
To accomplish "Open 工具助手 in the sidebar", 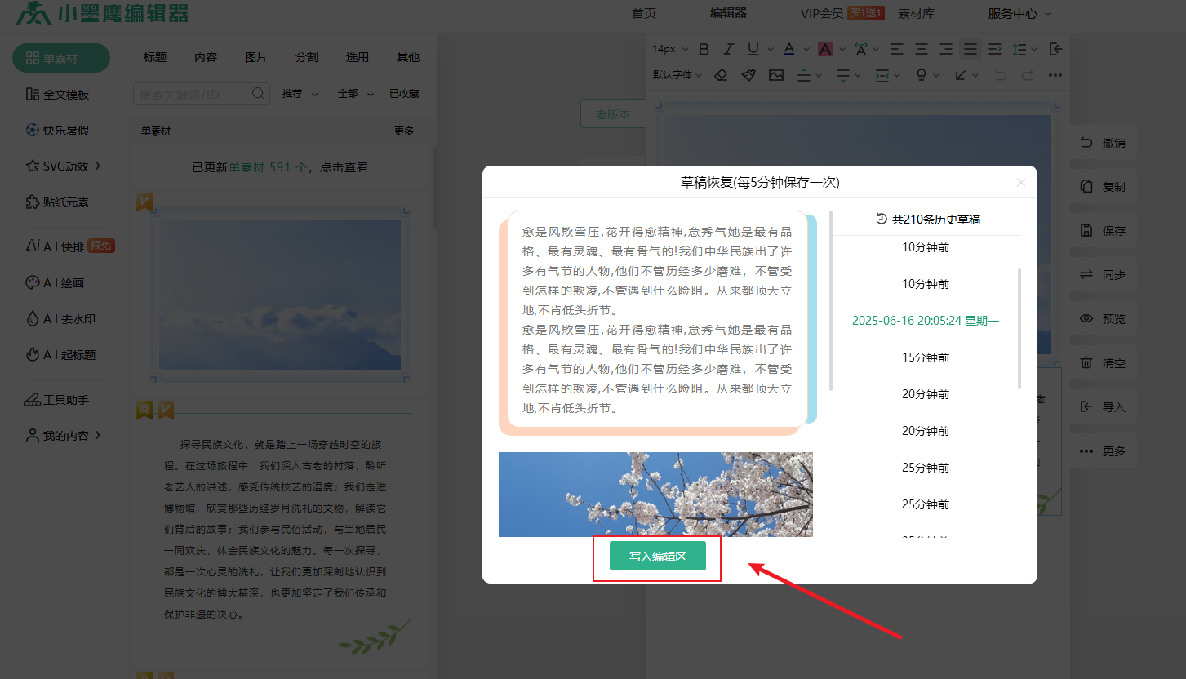I will coord(57,400).
